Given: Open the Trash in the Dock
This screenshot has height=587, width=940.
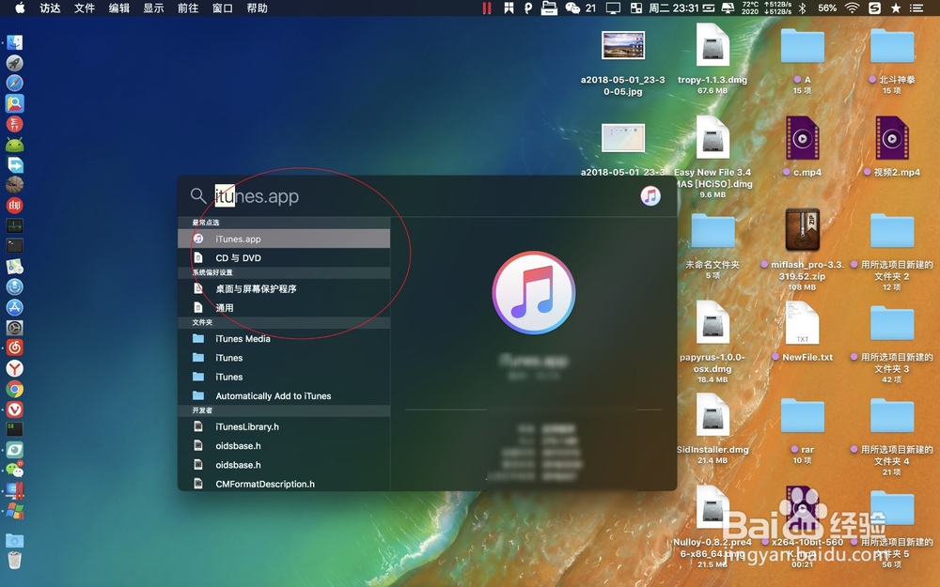Looking at the screenshot, I should pyautogui.click(x=15, y=560).
